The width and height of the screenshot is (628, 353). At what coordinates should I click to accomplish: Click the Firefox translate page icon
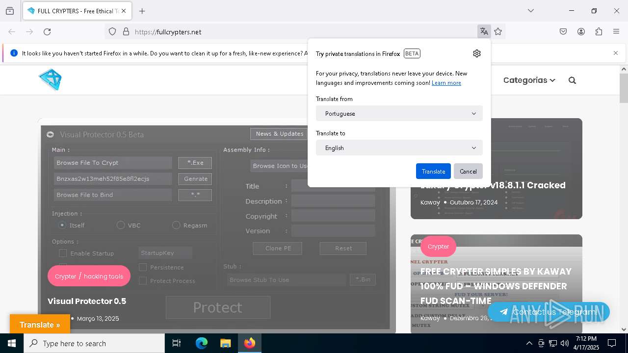click(484, 31)
